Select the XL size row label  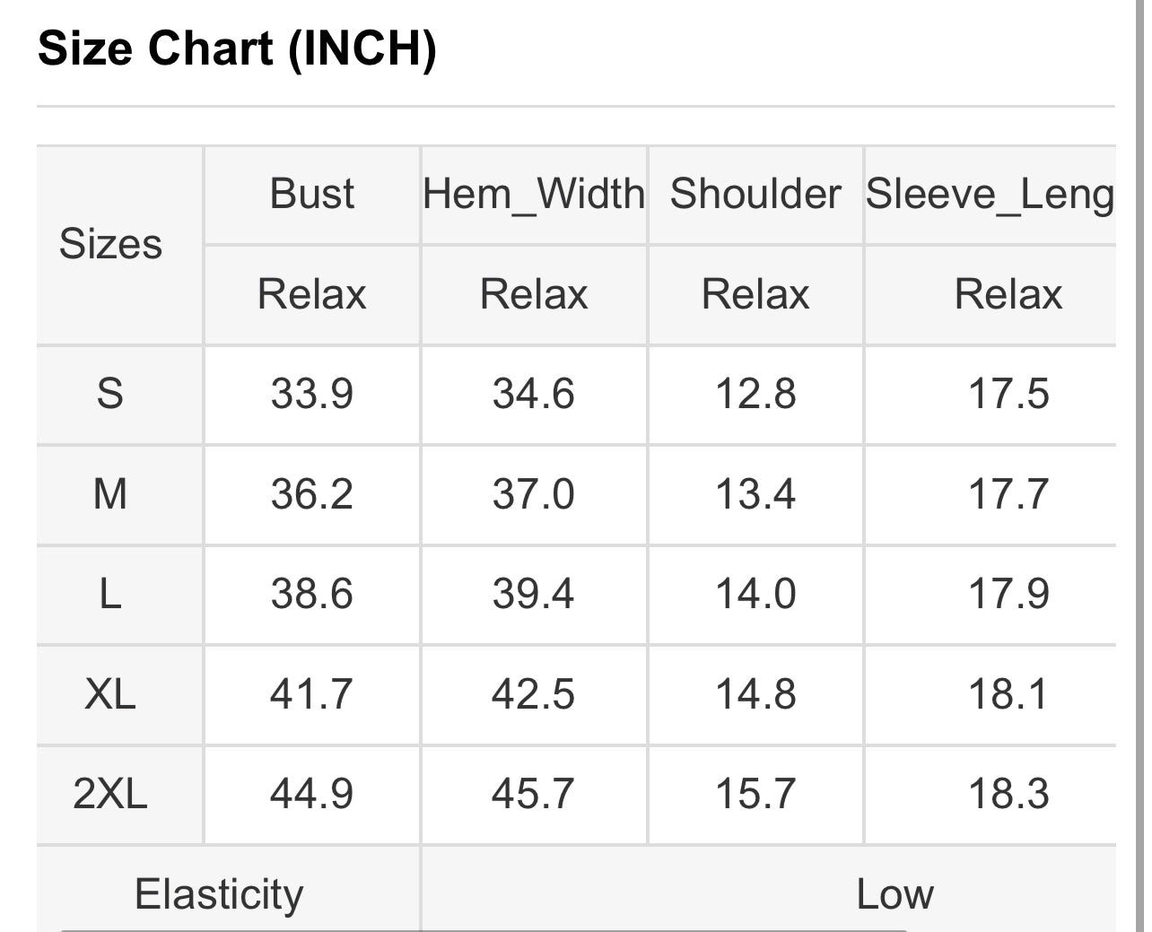click(x=110, y=694)
